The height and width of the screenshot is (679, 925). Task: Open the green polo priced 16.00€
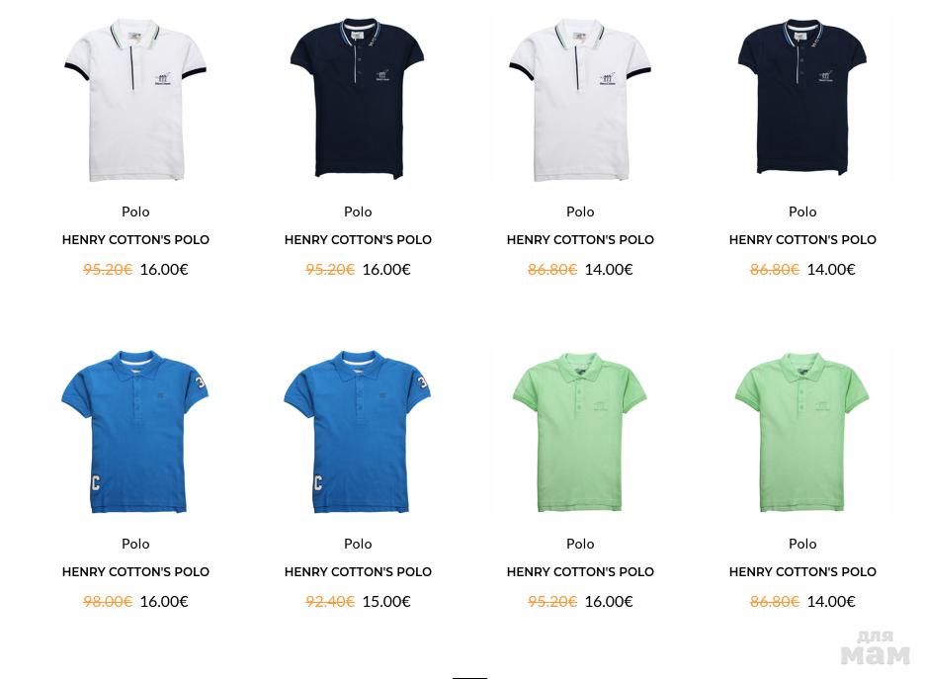pos(580,433)
